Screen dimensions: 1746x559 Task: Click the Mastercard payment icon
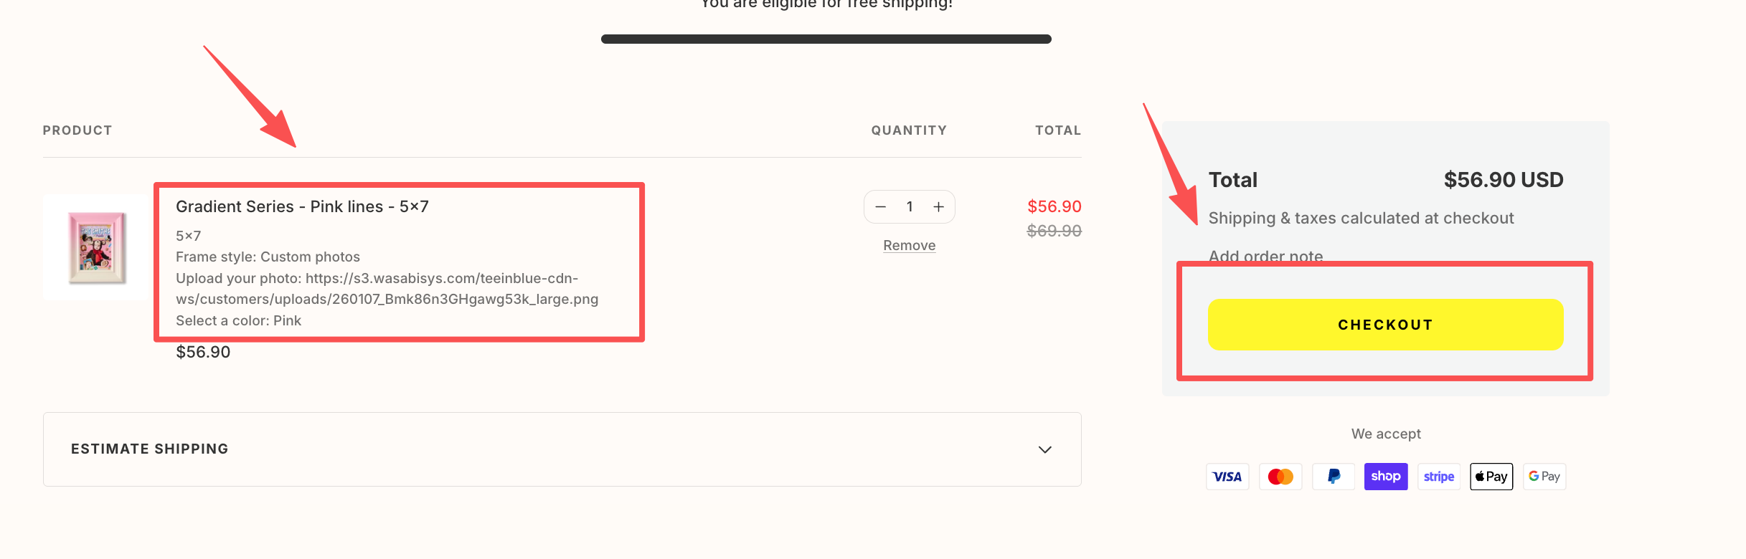pos(1280,477)
